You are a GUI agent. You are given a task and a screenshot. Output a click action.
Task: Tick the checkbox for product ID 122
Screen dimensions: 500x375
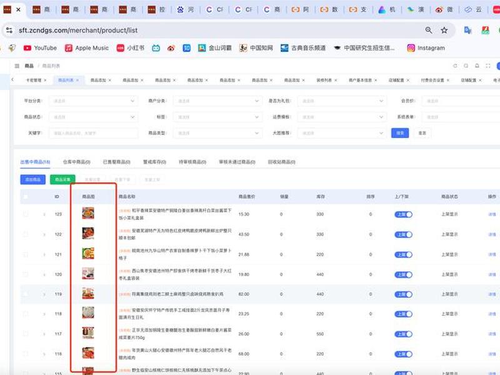point(26,234)
